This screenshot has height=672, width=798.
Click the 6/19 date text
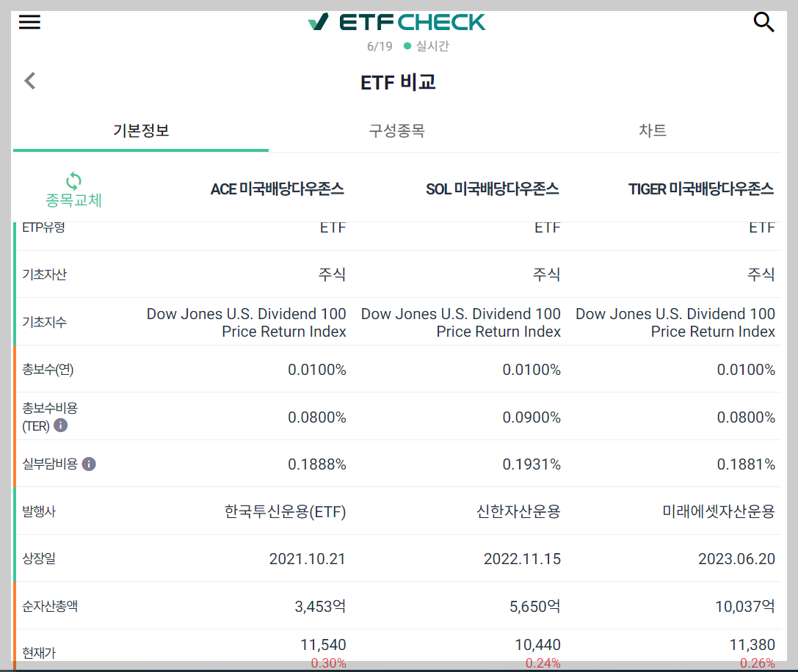[x=380, y=46]
